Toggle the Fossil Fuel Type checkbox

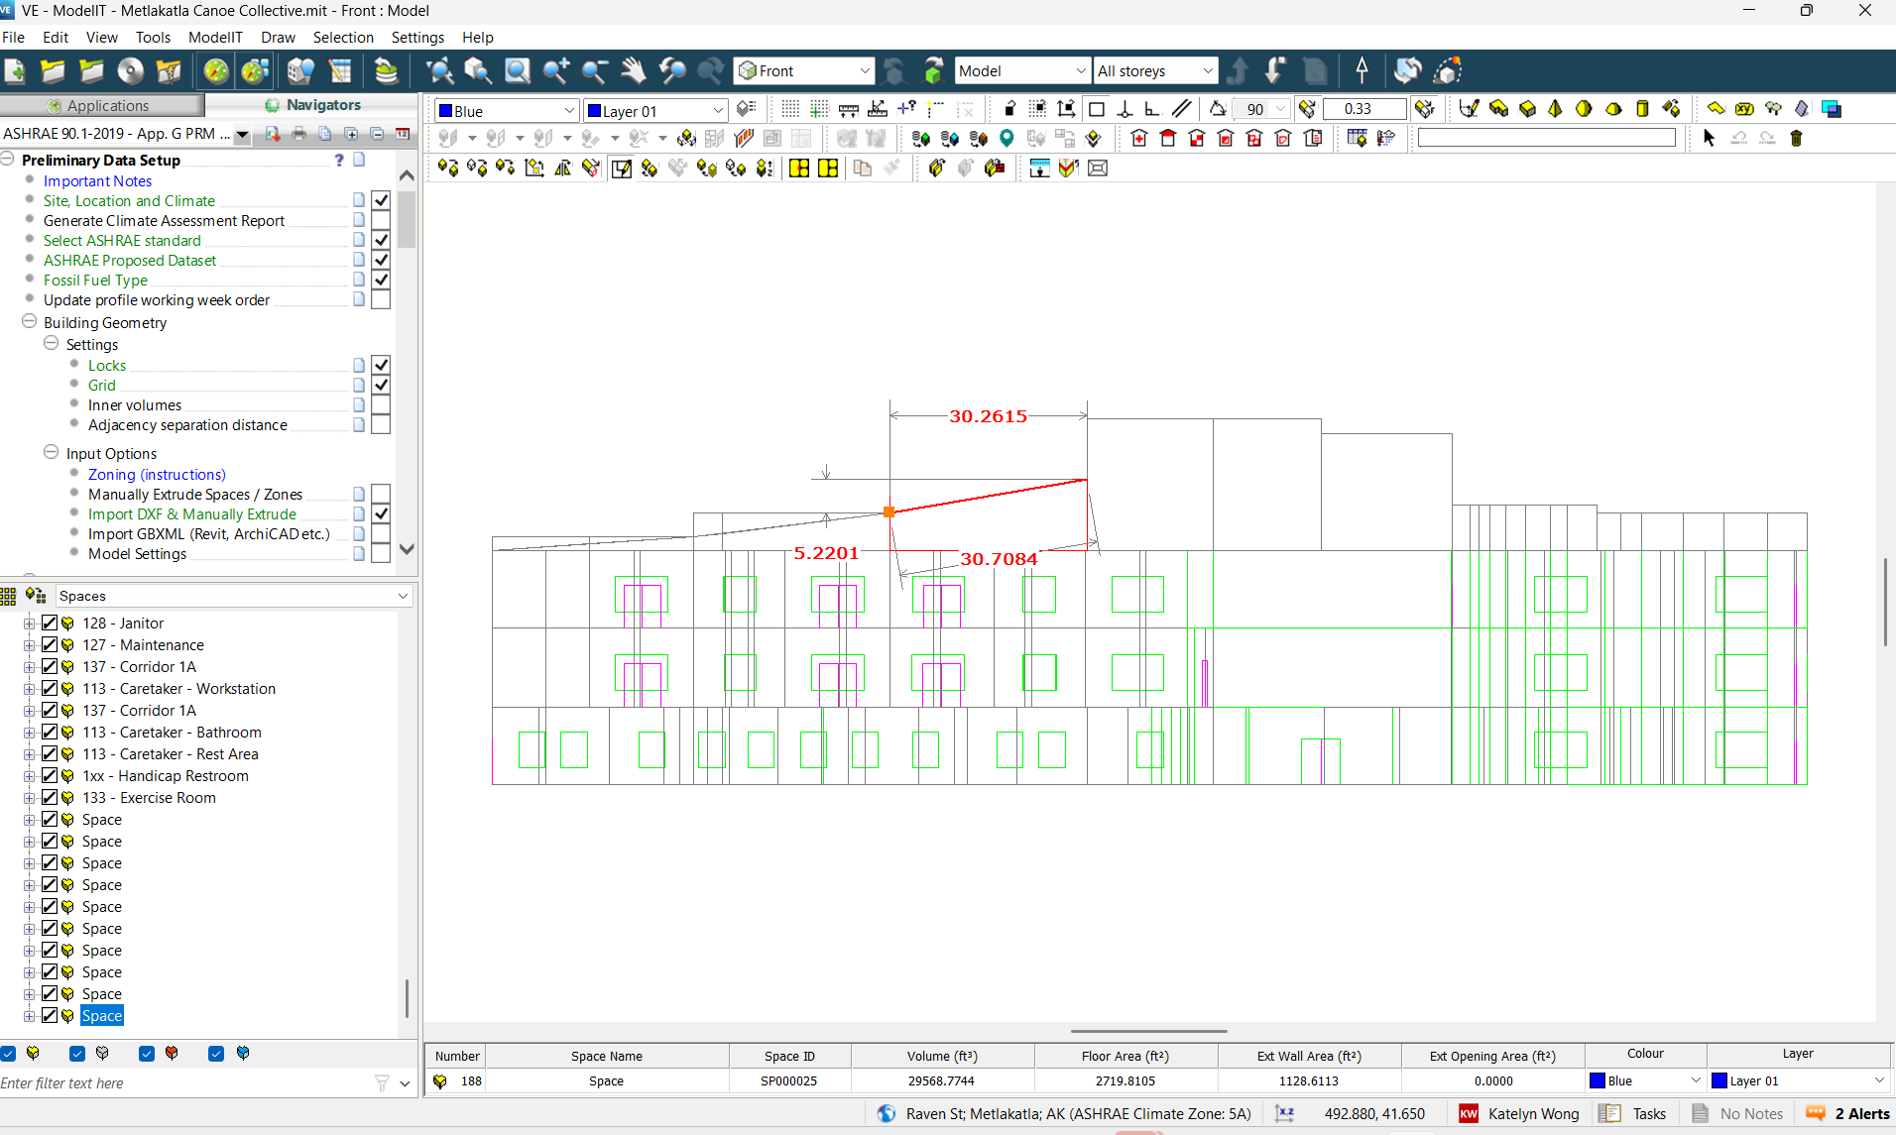381,280
